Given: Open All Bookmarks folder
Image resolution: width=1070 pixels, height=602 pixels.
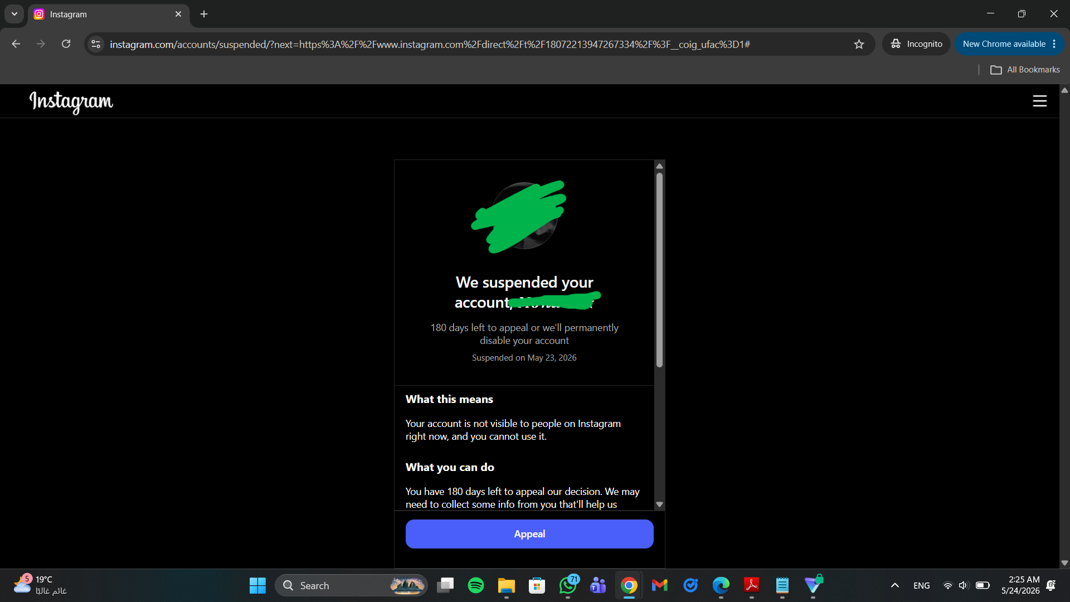Looking at the screenshot, I should pos(1025,70).
